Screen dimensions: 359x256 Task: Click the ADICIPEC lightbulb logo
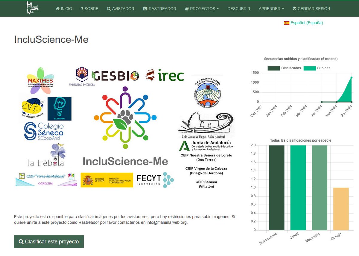click(x=60, y=108)
